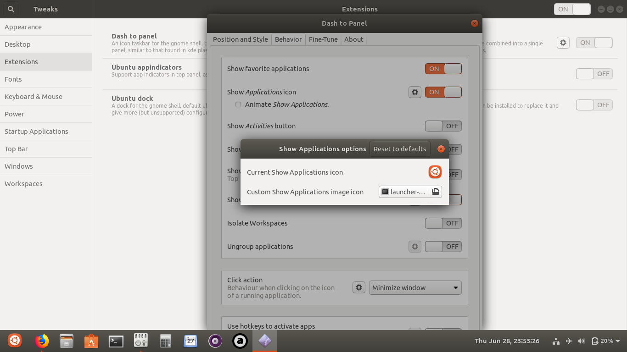Screen dimensions: 627x352
Task: Open the About tab in Dash to Panel
Action: [353, 39]
